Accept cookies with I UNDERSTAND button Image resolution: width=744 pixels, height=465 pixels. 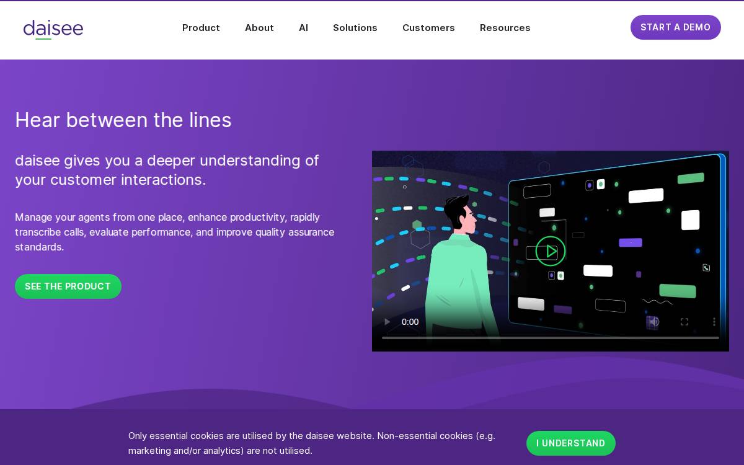point(570,443)
